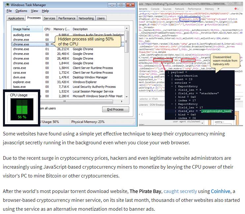Select the csrss.exe row with 1,584 K memory

pos(68,68)
